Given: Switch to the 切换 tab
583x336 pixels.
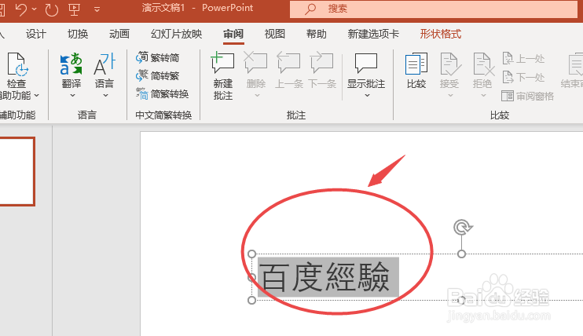Looking at the screenshot, I should click(78, 35).
